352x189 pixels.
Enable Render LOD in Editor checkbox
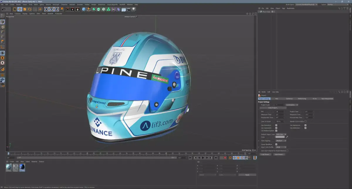pyautogui.click(x=305, y=121)
